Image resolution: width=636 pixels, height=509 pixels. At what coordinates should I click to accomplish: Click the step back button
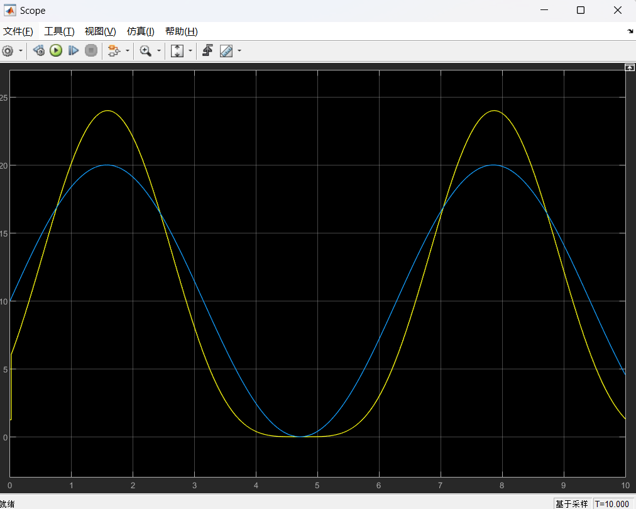(39, 51)
